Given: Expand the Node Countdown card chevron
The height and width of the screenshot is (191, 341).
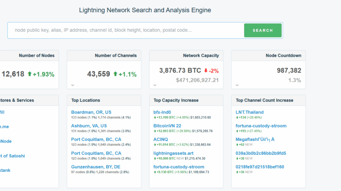Looking at the screenshot, I should (237, 85).
